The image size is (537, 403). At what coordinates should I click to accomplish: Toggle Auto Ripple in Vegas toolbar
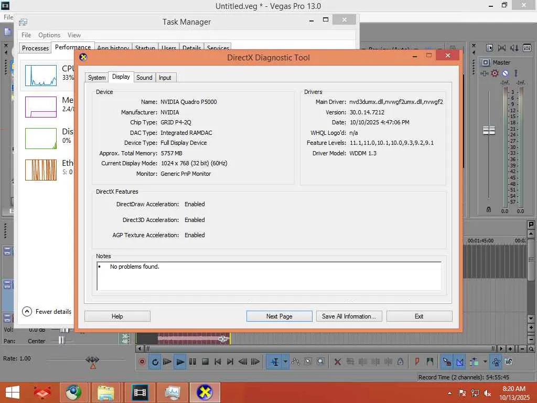coord(474,362)
